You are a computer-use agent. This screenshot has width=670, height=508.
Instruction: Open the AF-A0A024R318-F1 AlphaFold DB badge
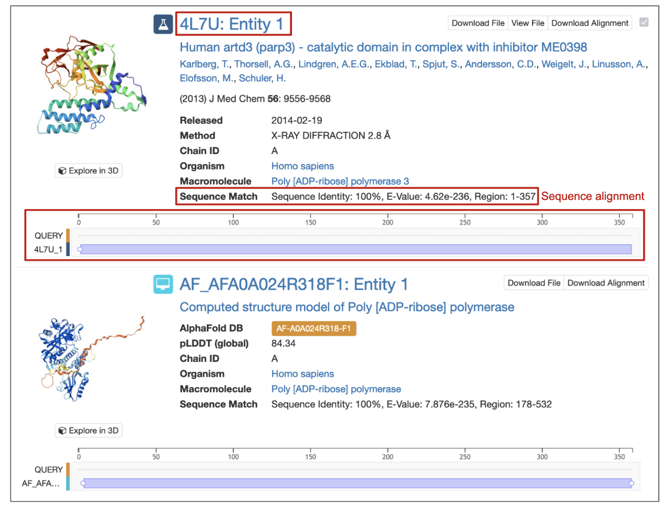313,329
